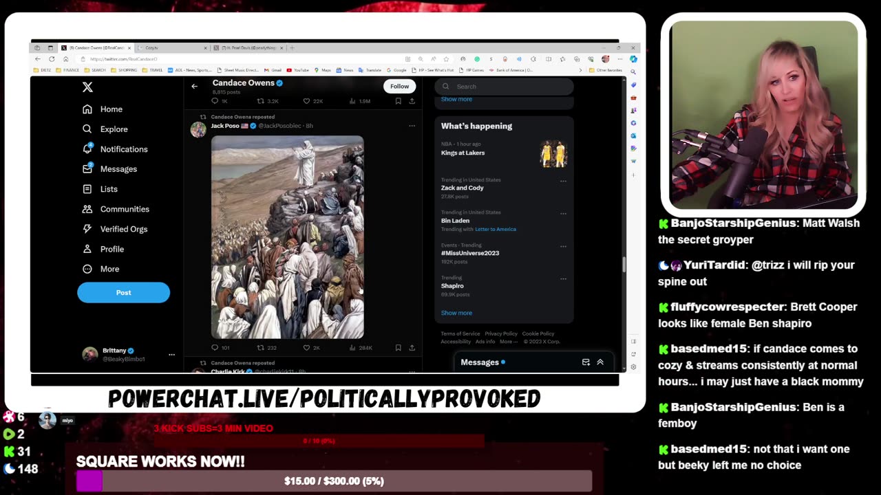Bookmark the Jack Poso post
The width and height of the screenshot is (881, 495).
click(398, 348)
